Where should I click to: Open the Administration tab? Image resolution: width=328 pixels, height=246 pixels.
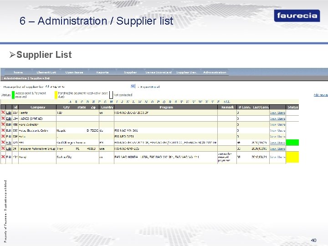[x=215, y=72]
